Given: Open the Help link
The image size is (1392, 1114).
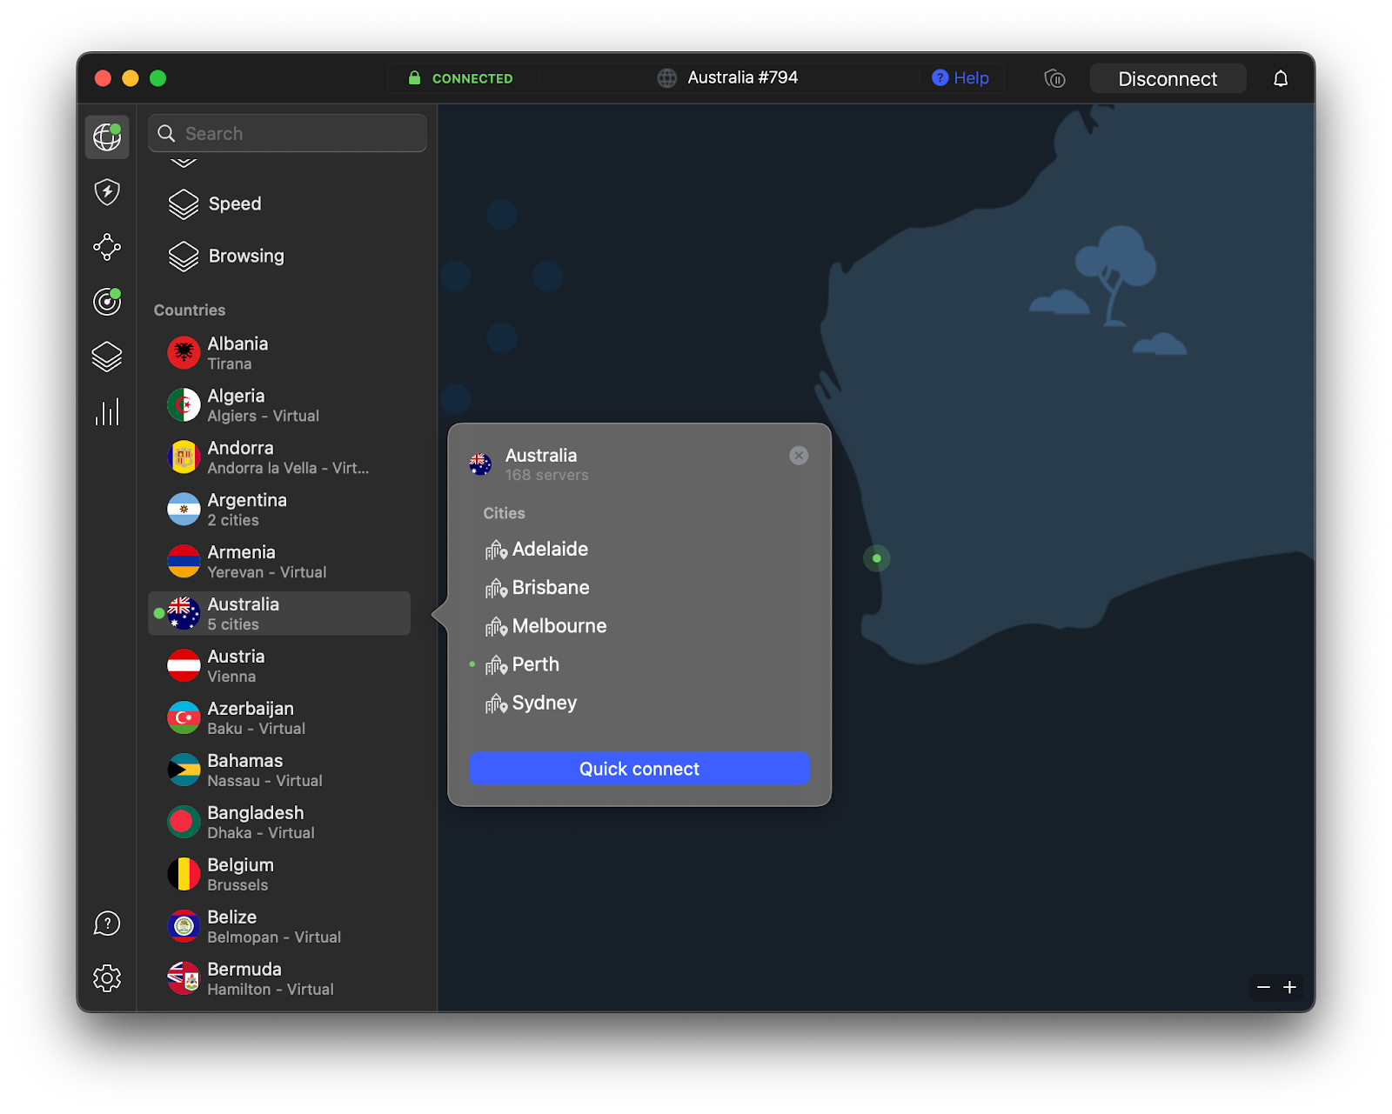Looking at the screenshot, I should click(960, 78).
